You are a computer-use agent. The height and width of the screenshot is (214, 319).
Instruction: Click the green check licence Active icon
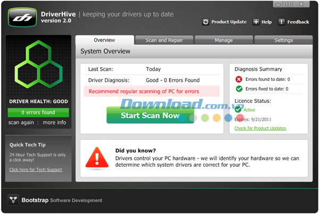pyautogui.click(x=238, y=110)
